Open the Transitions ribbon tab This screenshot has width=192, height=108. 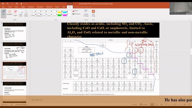coord(31,7)
